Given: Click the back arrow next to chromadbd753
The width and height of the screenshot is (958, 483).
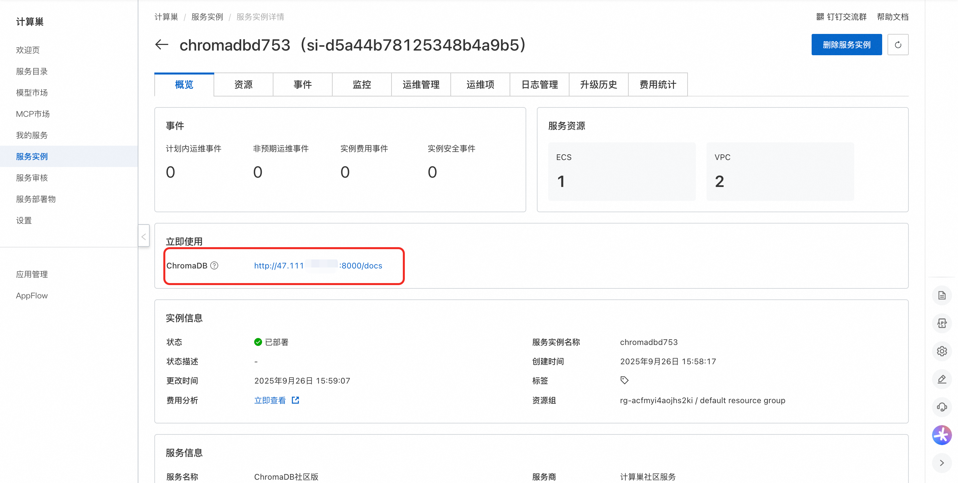Looking at the screenshot, I should (x=161, y=45).
